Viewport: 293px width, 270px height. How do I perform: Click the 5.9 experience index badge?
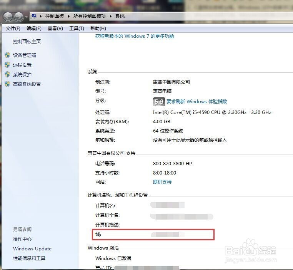[159, 102]
